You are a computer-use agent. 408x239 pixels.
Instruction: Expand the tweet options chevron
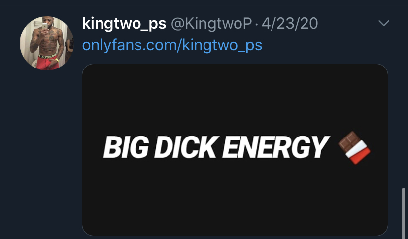383,23
